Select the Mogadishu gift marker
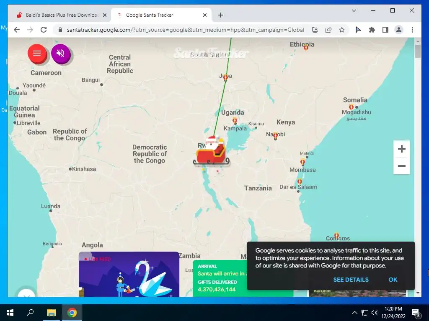 (351, 107)
